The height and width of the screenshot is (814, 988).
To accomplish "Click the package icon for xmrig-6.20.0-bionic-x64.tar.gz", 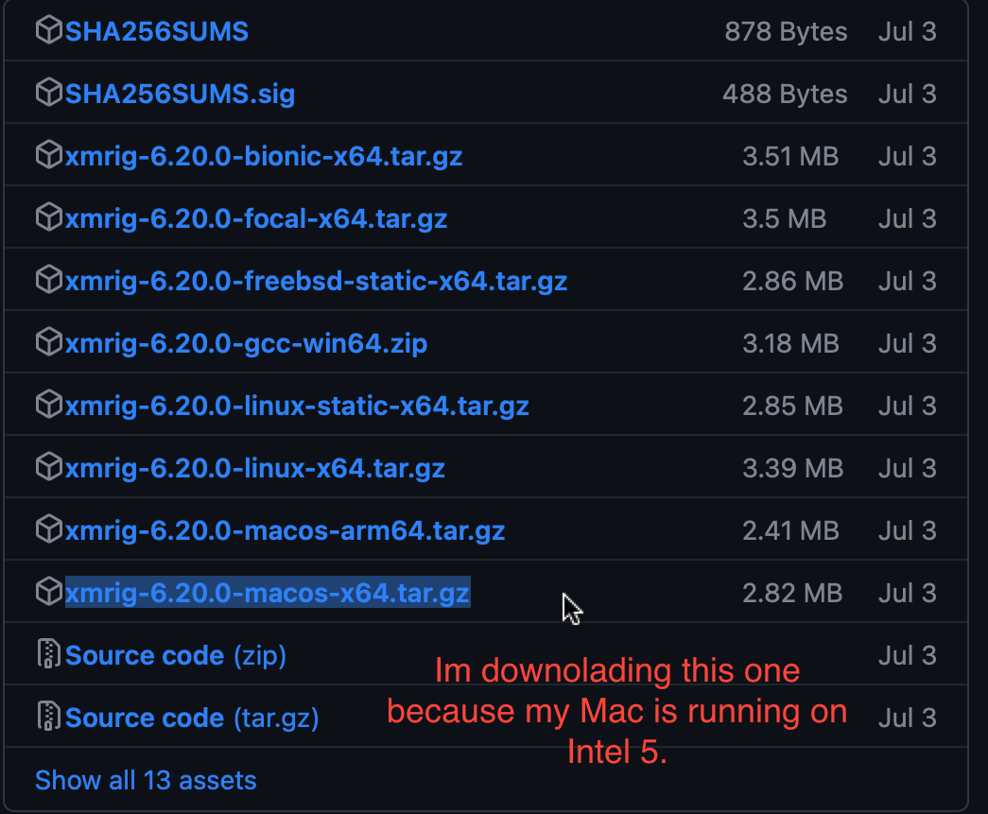I will pos(49,155).
